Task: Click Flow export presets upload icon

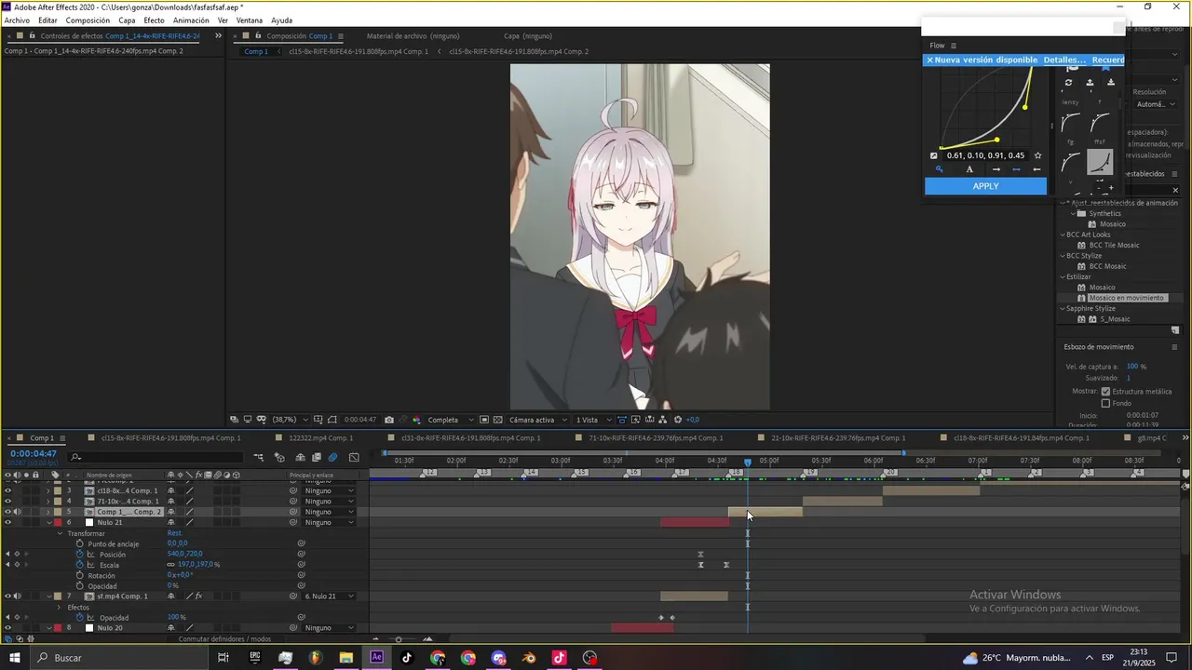Action: point(1090,83)
